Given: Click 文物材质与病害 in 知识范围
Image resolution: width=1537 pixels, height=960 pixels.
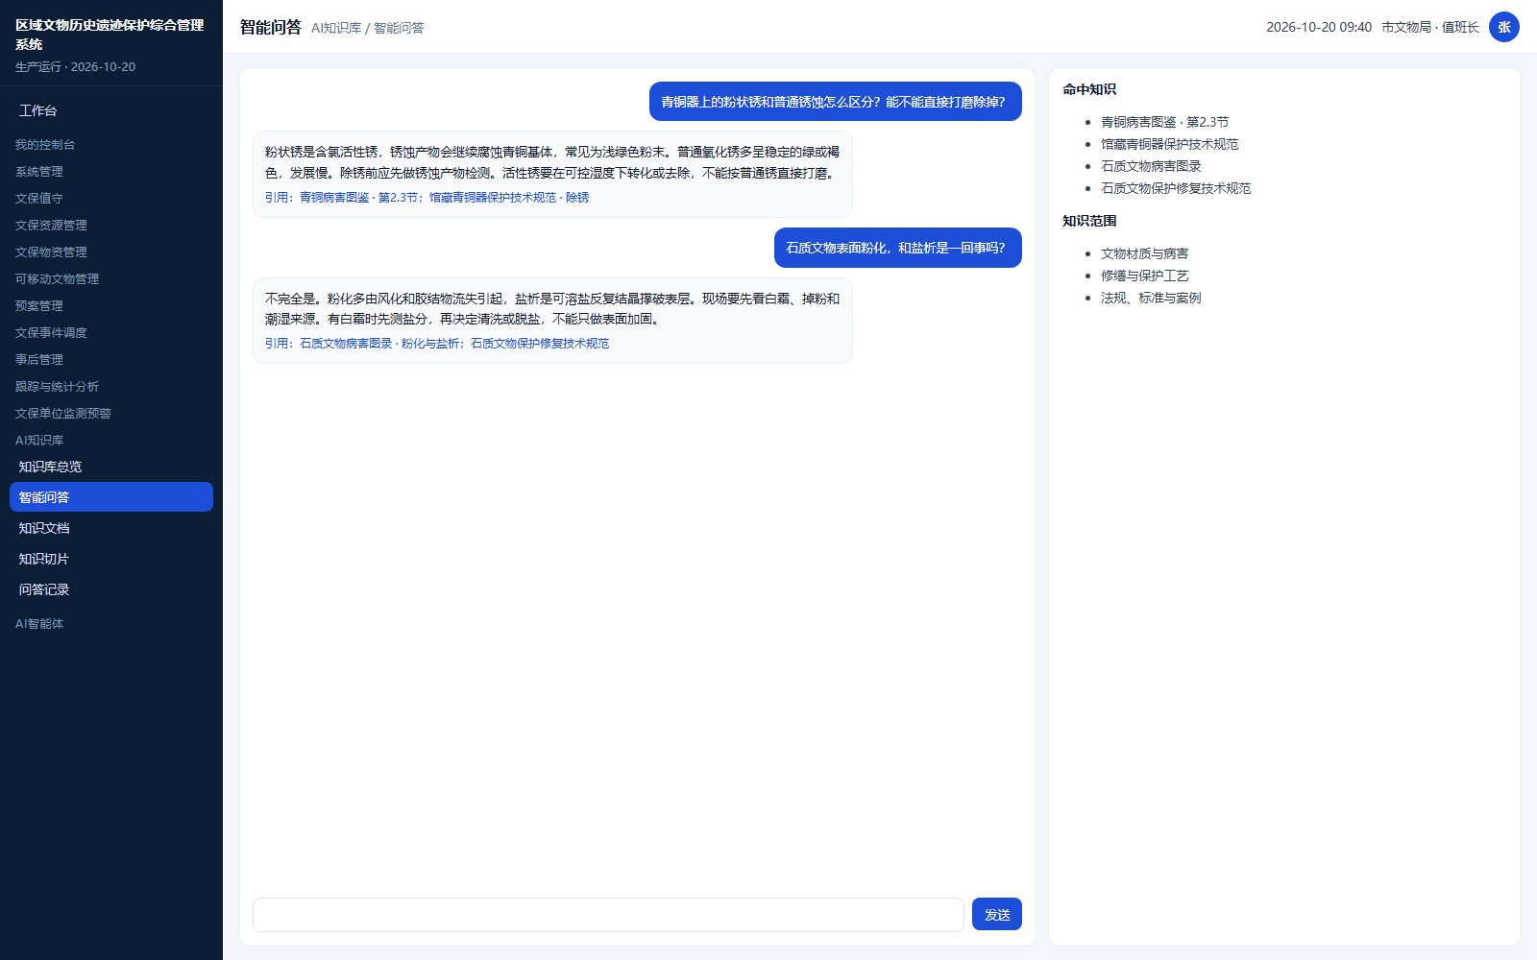Looking at the screenshot, I should 1145,253.
